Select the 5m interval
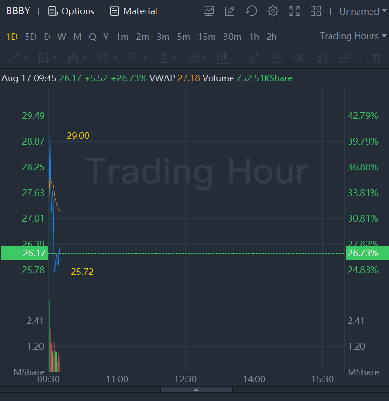This screenshot has height=401, width=389. click(184, 37)
